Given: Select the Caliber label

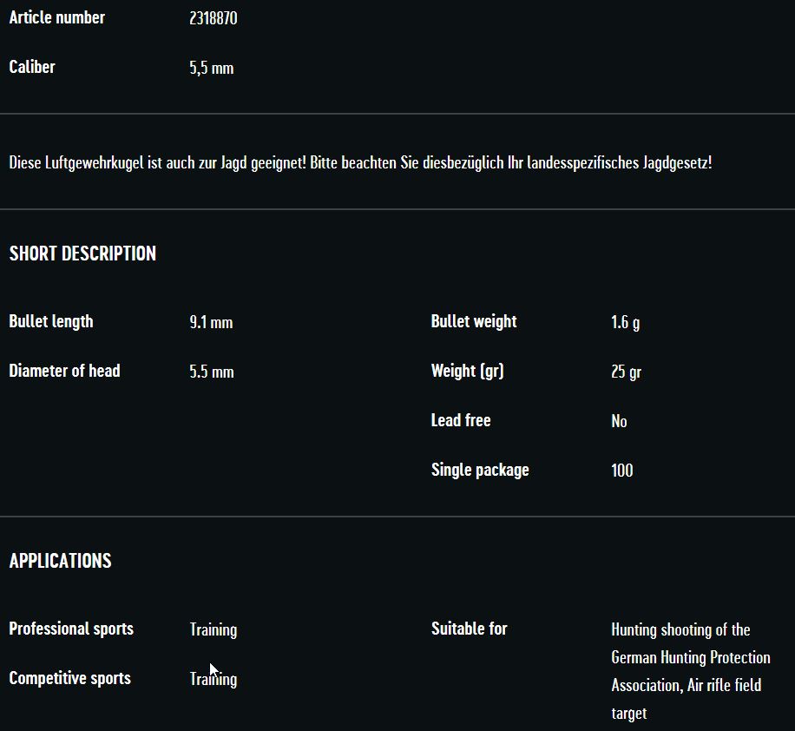Looking at the screenshot, I should coord(32,67).
